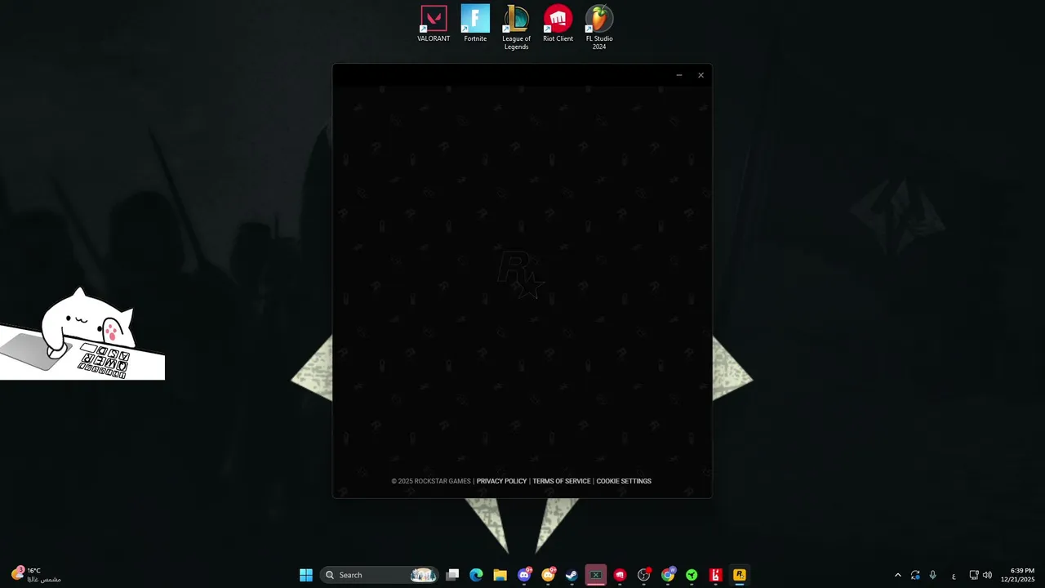Image resolution: width=1045 pixels, height=588 pixels.
Task: Open the weather widget showing 16°C
Action: pyautogui.click(x=36, y=575)
